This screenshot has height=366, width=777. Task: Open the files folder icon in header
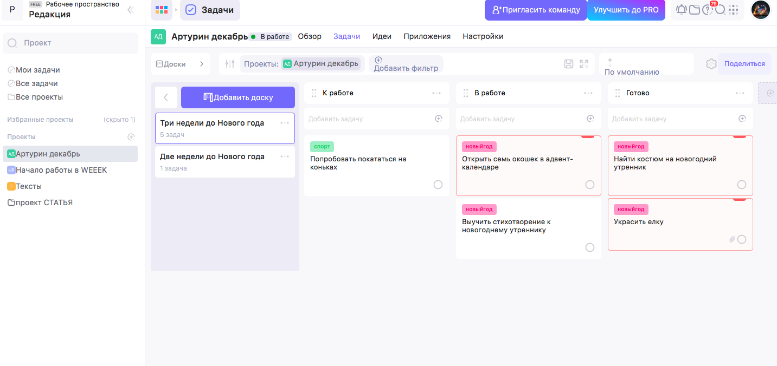tap(694, 10)
